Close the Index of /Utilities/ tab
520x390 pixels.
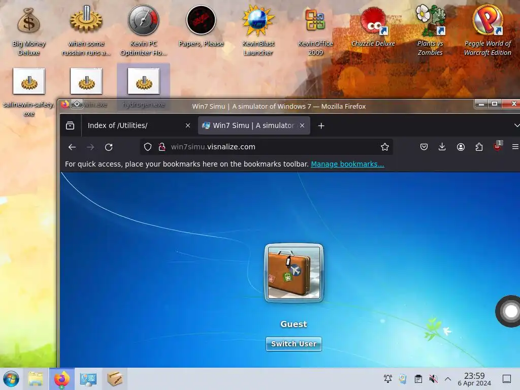188,126
